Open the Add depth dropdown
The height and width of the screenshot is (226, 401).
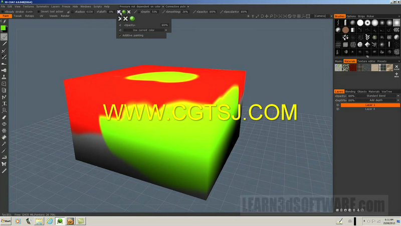tap(377, 100)
